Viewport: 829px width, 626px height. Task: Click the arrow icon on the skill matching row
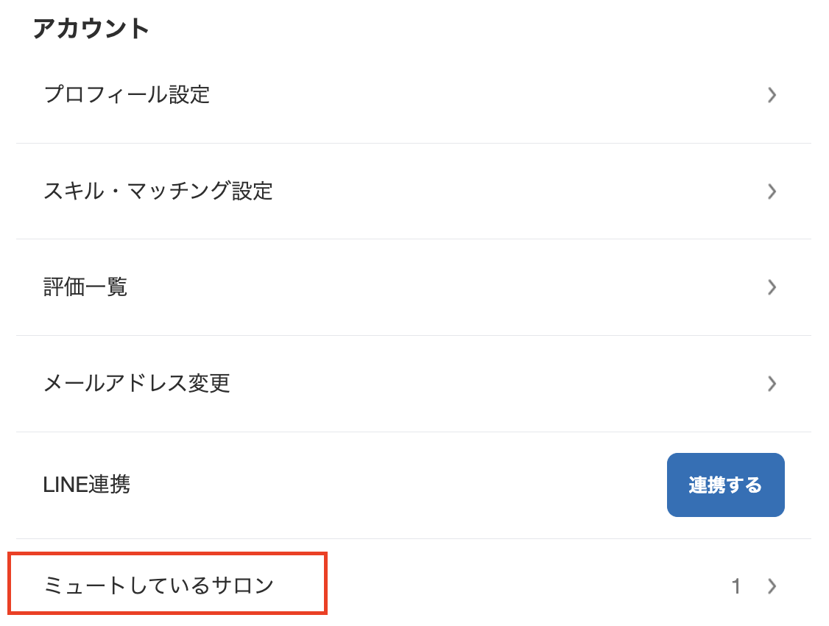point(772,191)
